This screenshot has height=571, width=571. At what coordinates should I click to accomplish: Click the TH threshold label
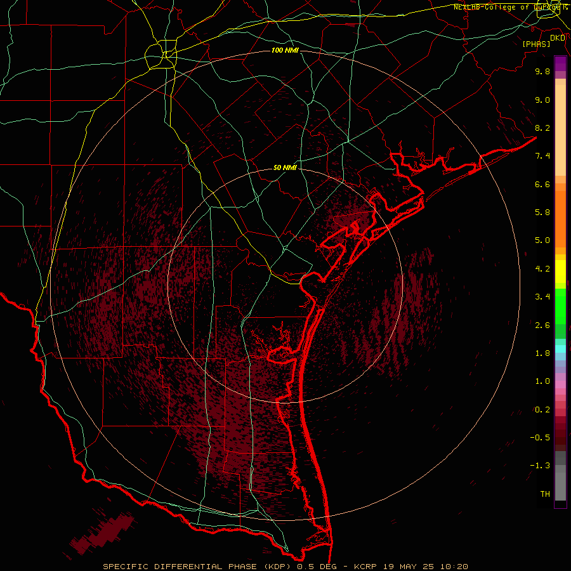coord(545,494)
